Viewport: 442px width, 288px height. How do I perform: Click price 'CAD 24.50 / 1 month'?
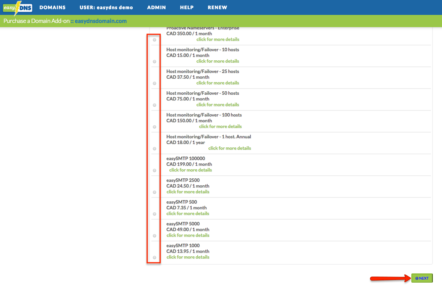point(188,186)
